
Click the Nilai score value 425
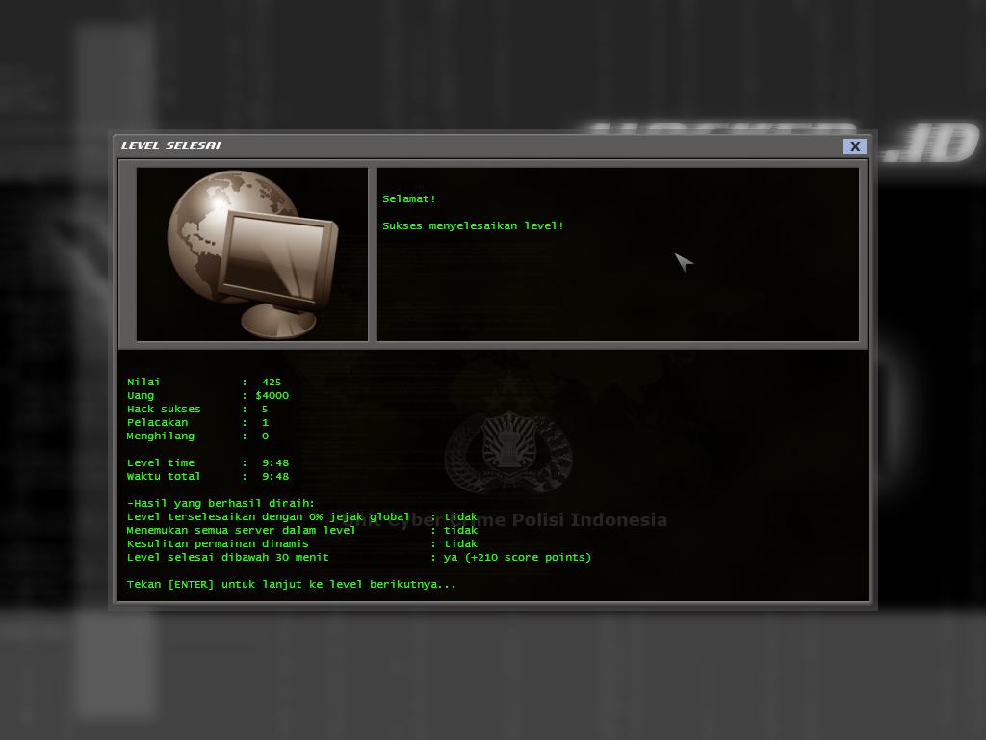click(x=271, y=382)
